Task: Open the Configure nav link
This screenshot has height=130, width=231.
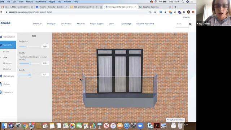Action: click(x=51, y=24)
